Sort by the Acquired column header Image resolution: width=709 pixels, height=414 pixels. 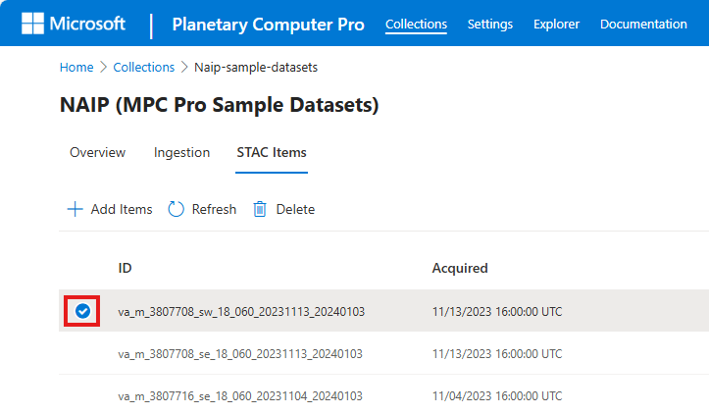(460, 268)
